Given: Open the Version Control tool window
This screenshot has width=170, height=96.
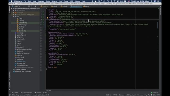Looking at the screenshot, I should (27, 93).
